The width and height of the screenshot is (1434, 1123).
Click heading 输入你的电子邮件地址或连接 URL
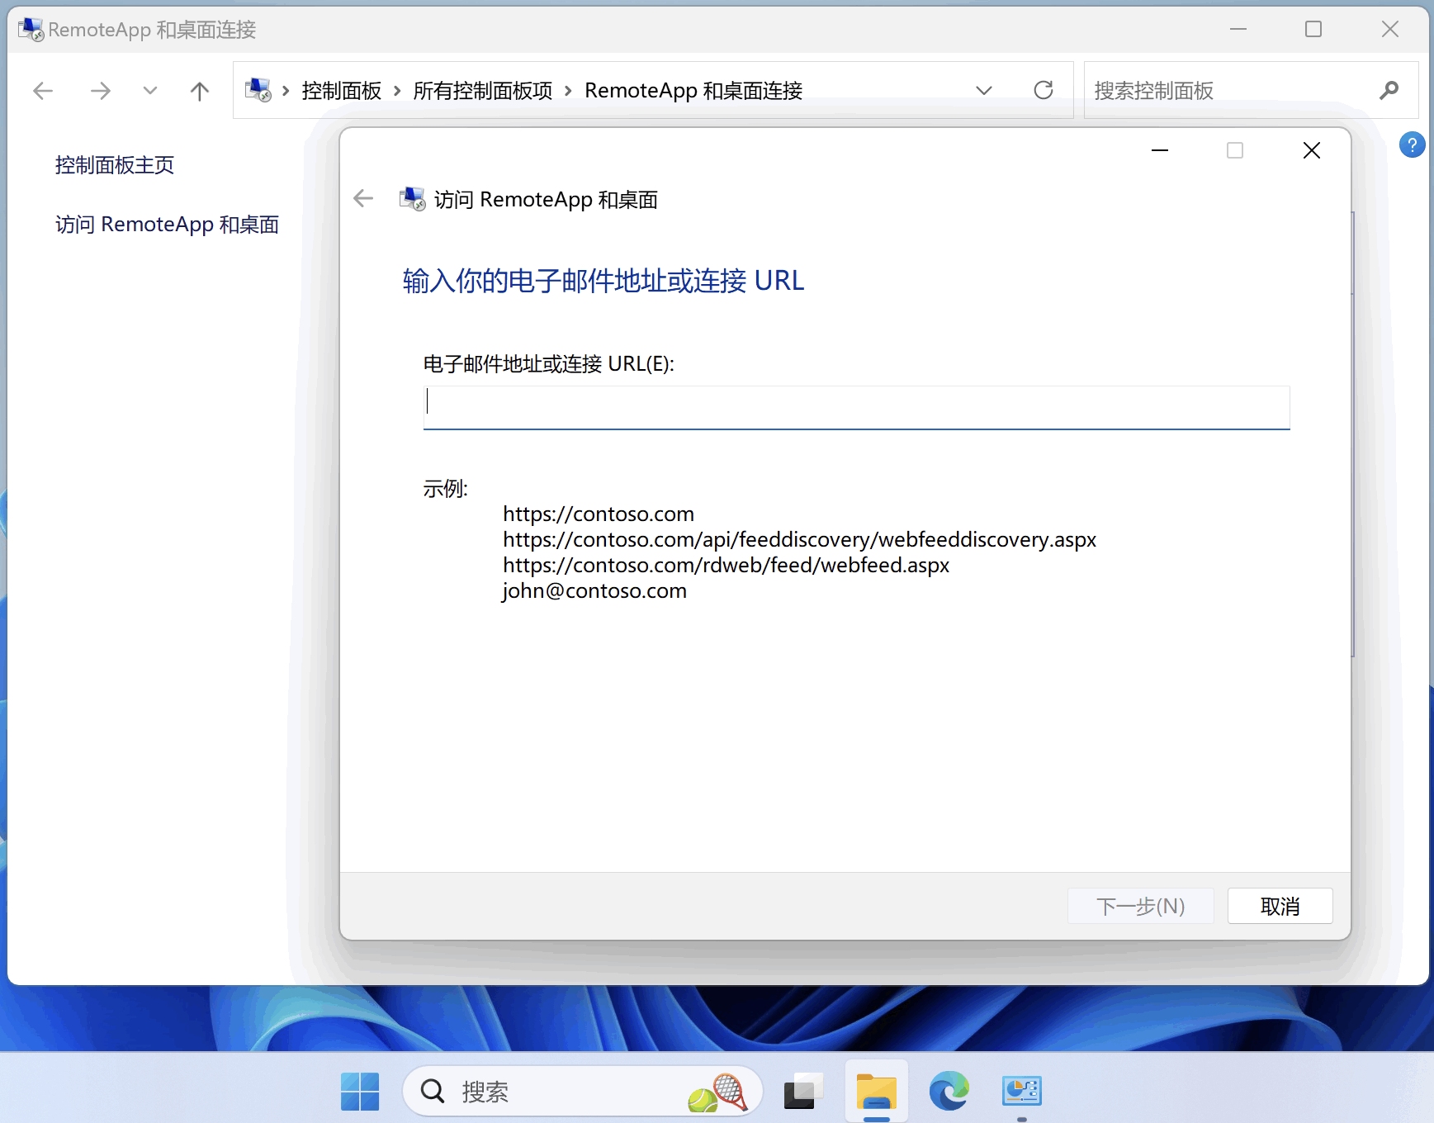click(x=603, y=281)
